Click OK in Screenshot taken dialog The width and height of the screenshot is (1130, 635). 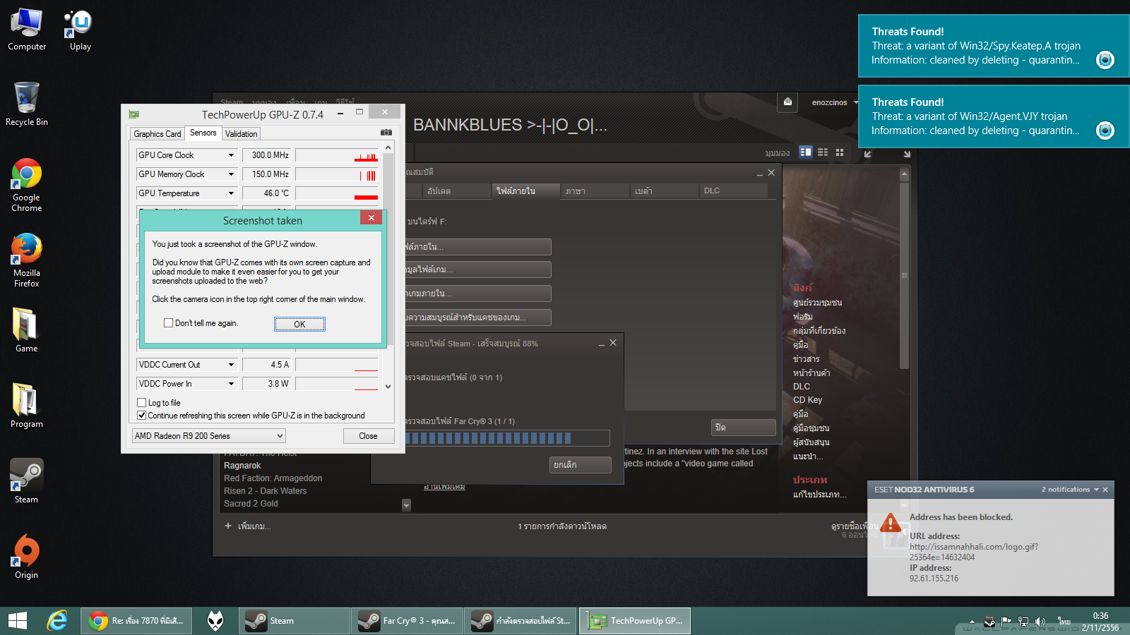[x=299, y=324]
